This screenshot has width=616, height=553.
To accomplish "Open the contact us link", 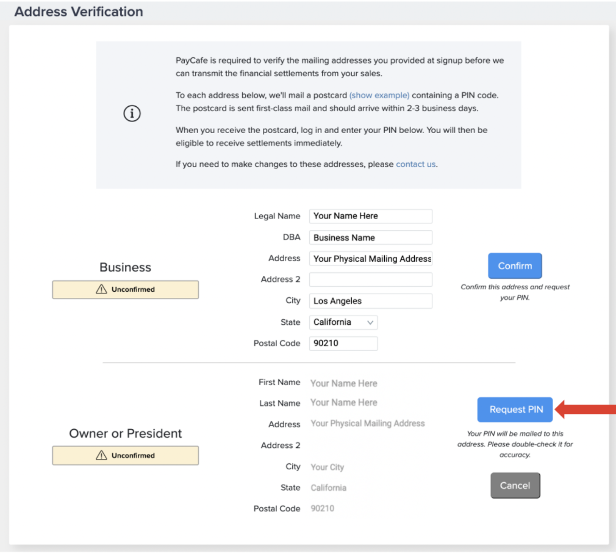I will point(415,164).
